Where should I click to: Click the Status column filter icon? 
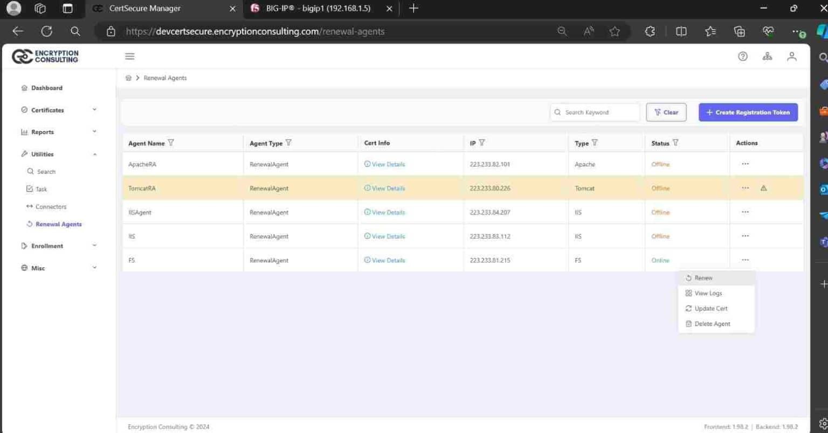click(675, 143)
